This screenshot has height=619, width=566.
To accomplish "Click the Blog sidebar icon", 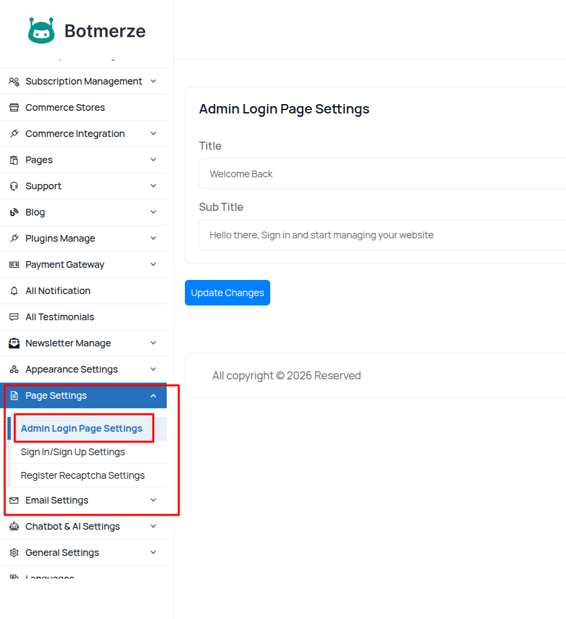I will coord(14,212).
